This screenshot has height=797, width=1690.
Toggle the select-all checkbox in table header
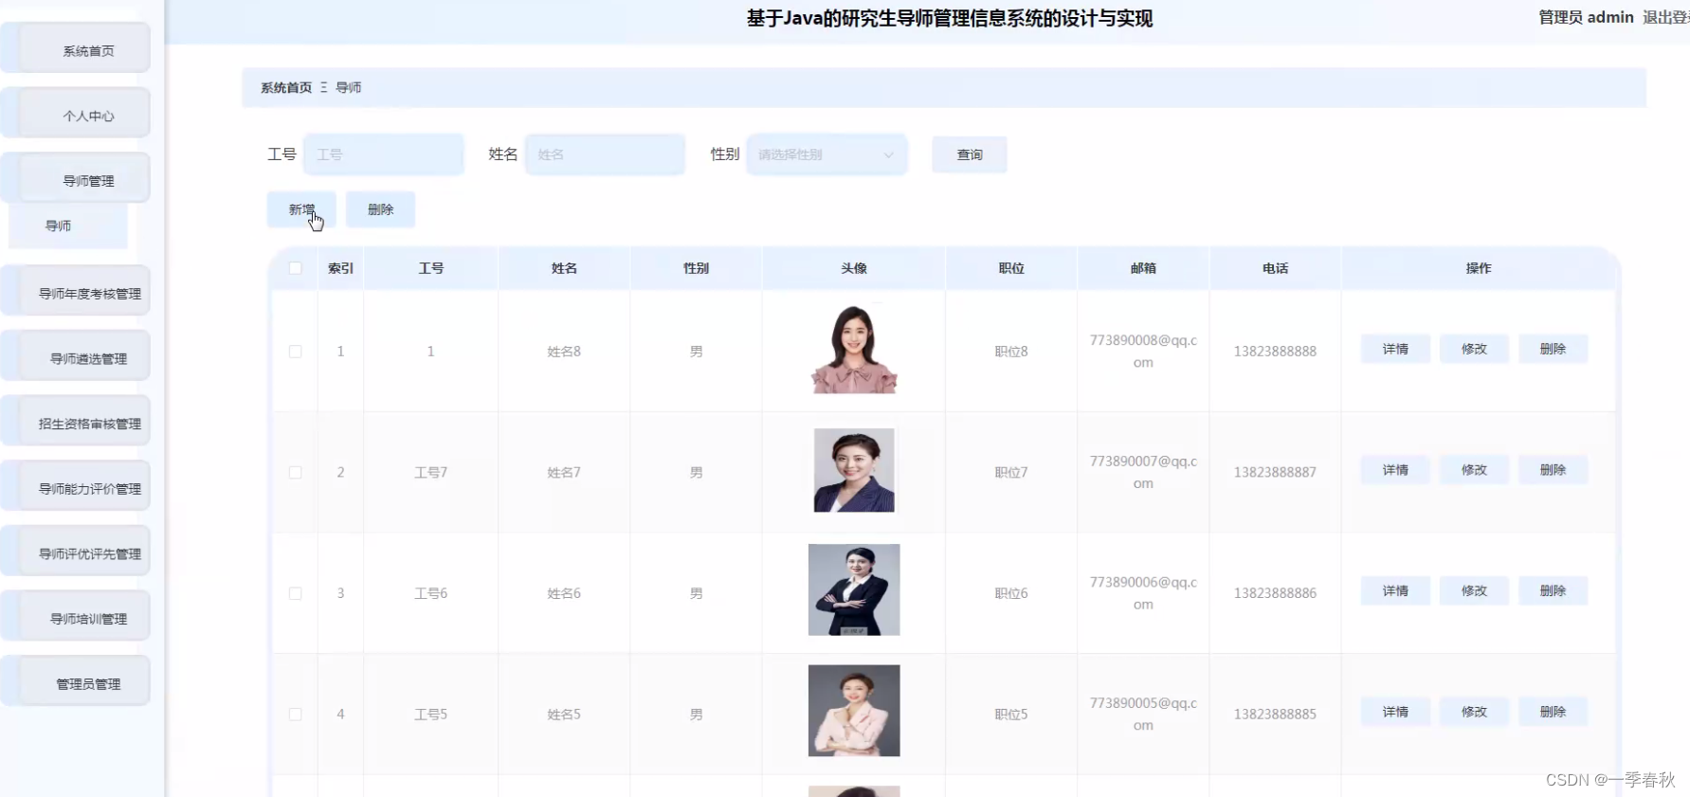(x=296, y=268)
